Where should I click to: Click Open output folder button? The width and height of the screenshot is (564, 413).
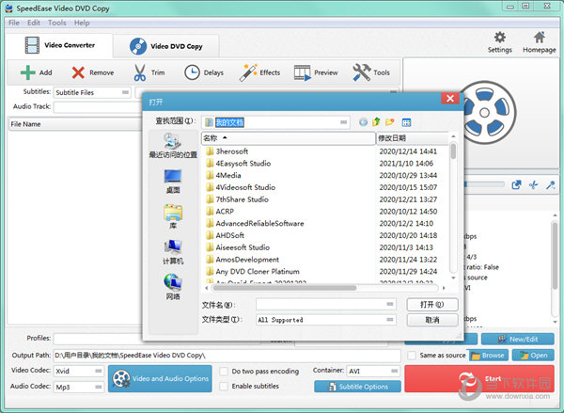(533, 356)
